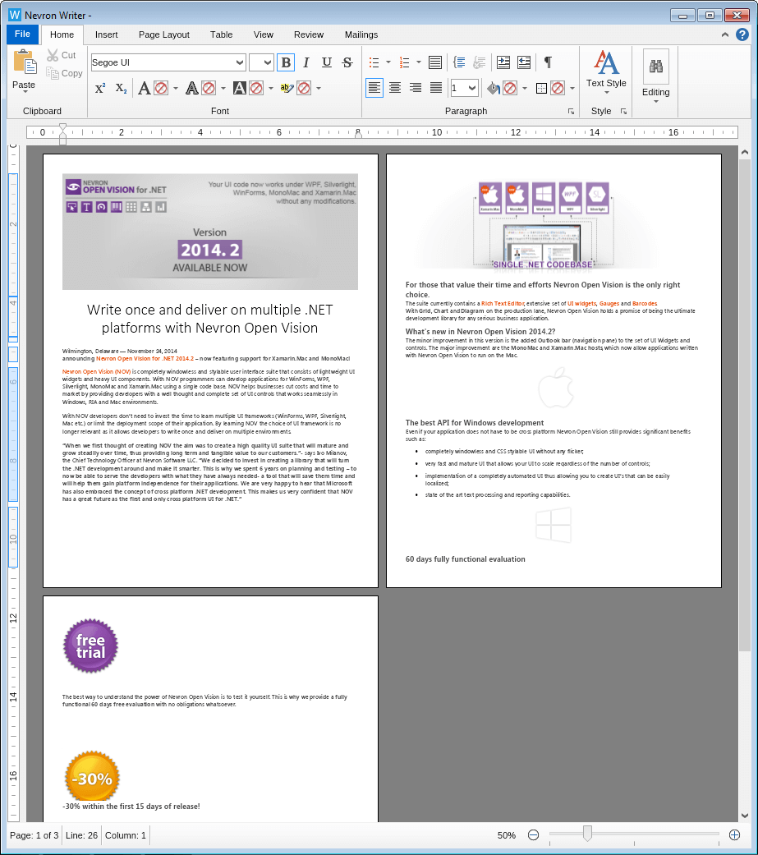Adjust the zoom slider in the status bar
Image resolution: width=758 pixels, height=855 pixels.
coord(586,834)
